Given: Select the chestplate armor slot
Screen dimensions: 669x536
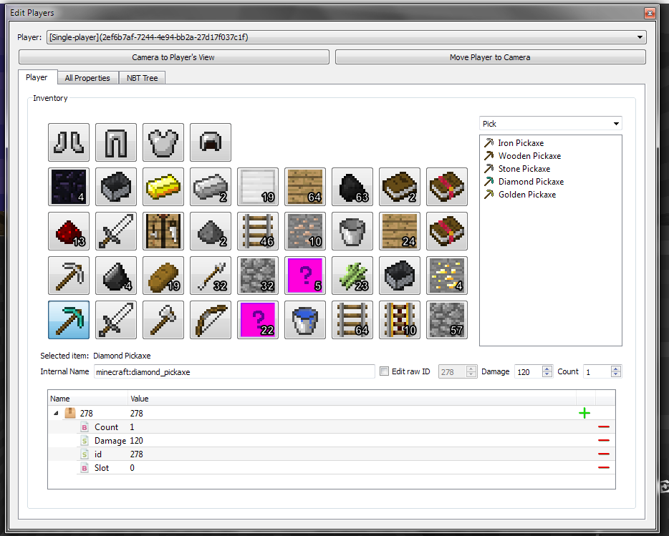Looking at the screenshot, I should pyautogui.click(x=163, y=142).
